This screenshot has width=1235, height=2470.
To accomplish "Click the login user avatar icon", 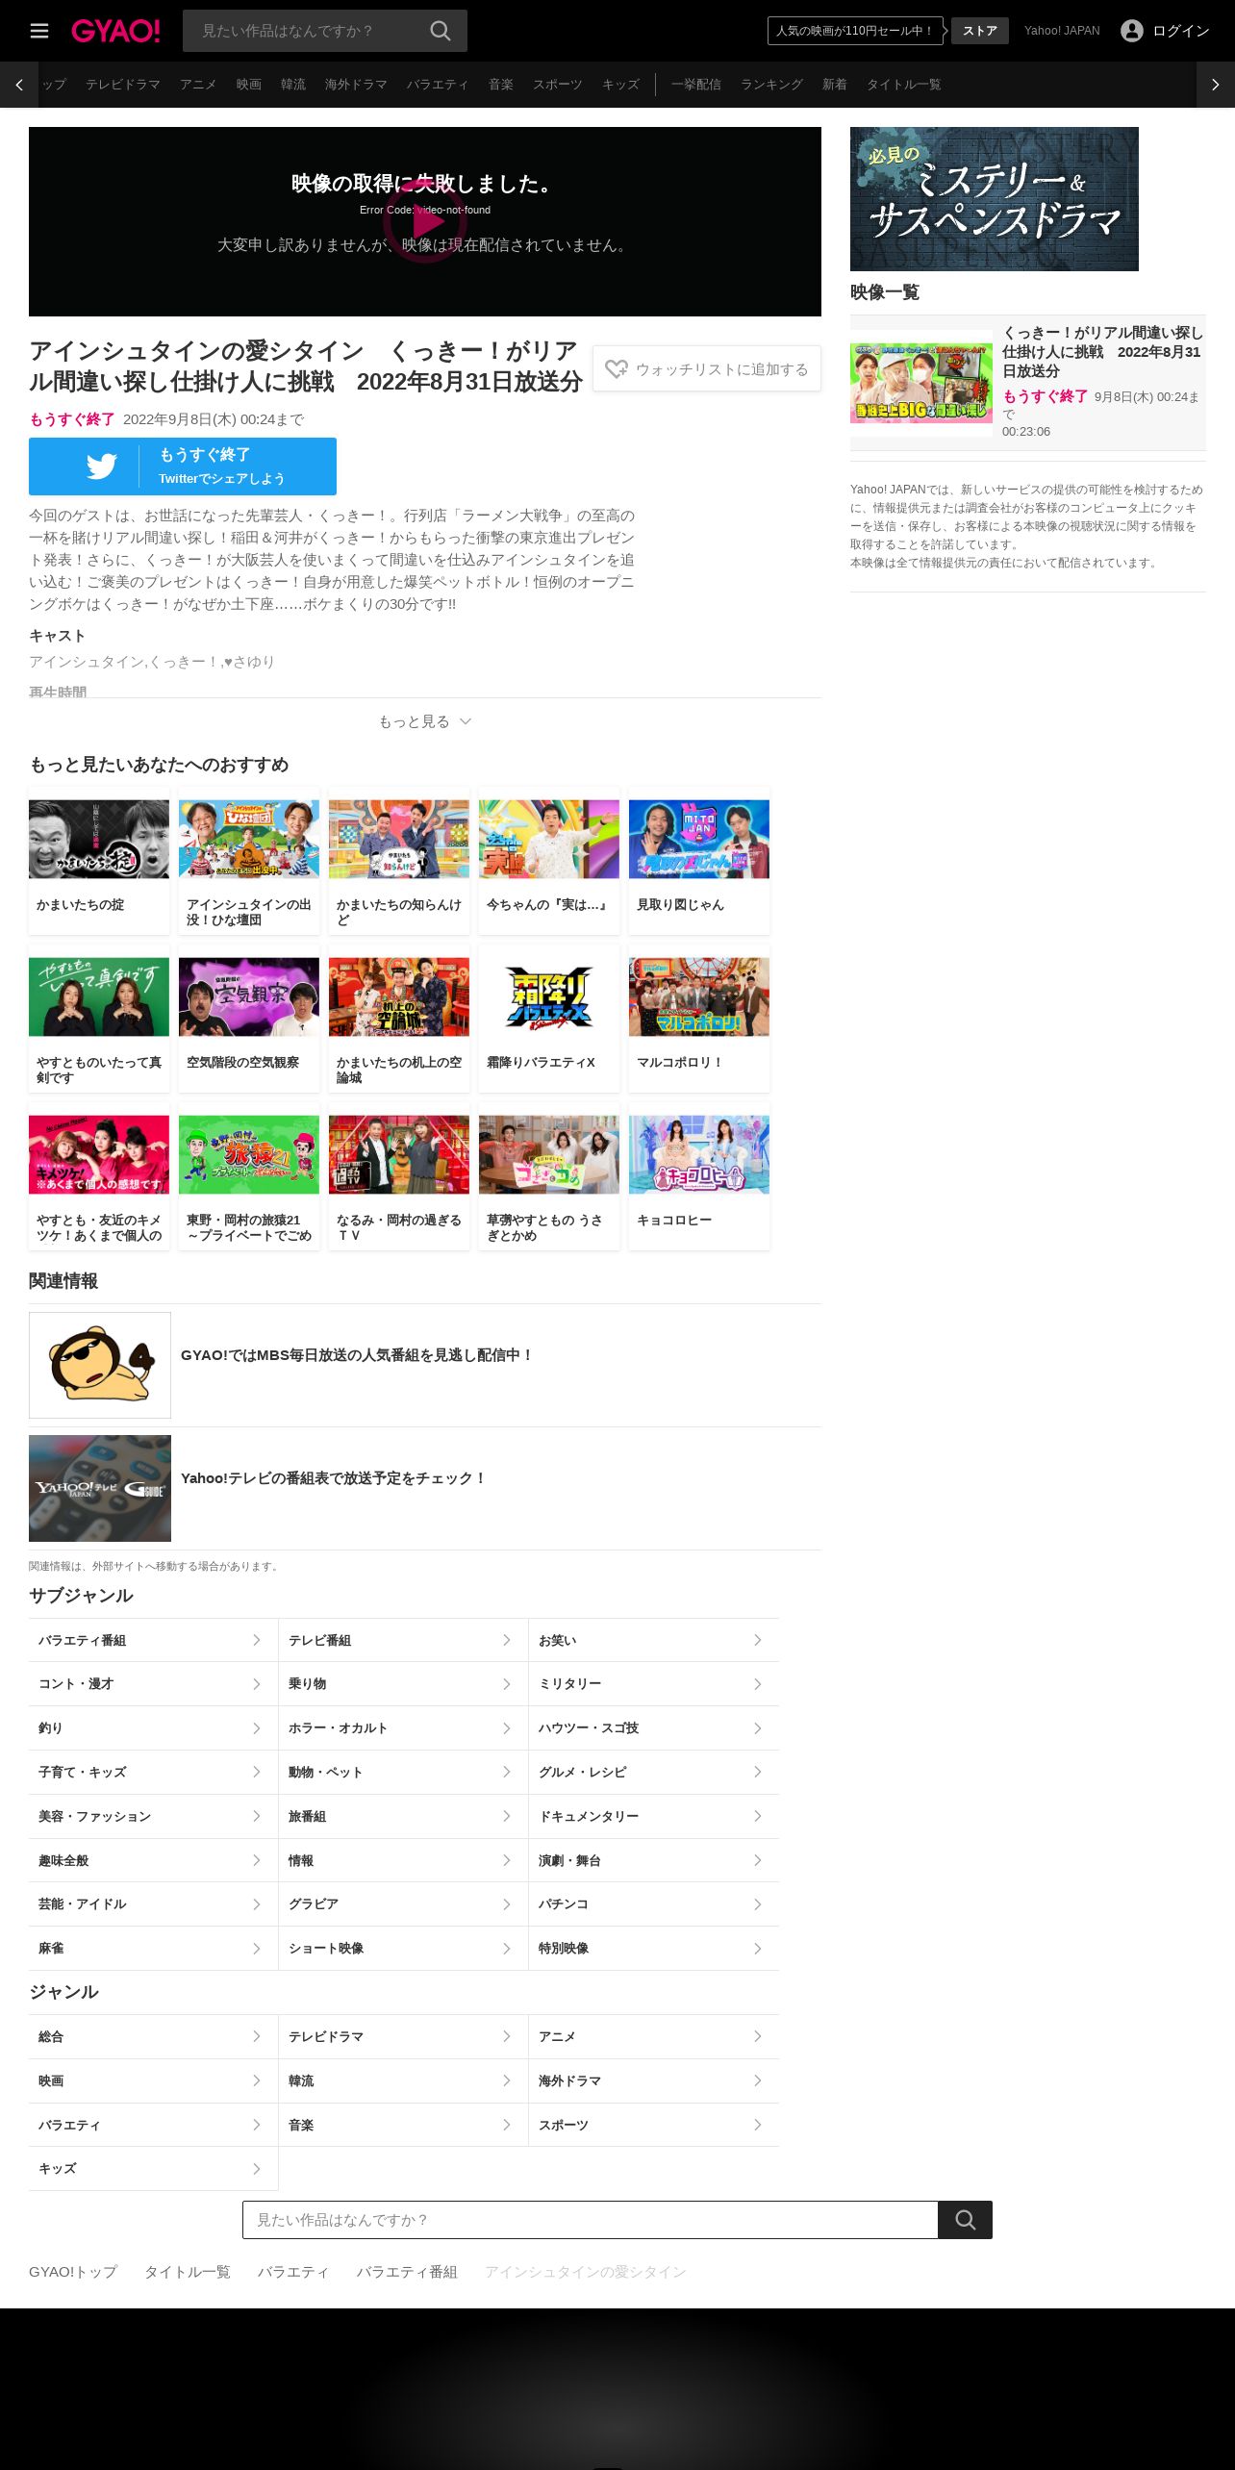I will [1132, 31].
